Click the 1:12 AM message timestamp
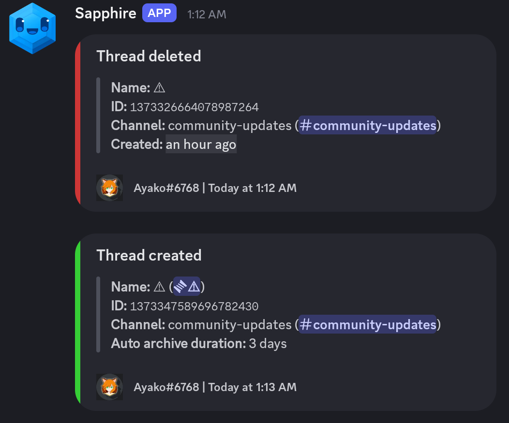509x423 pixels. click(x=207, y=15)
